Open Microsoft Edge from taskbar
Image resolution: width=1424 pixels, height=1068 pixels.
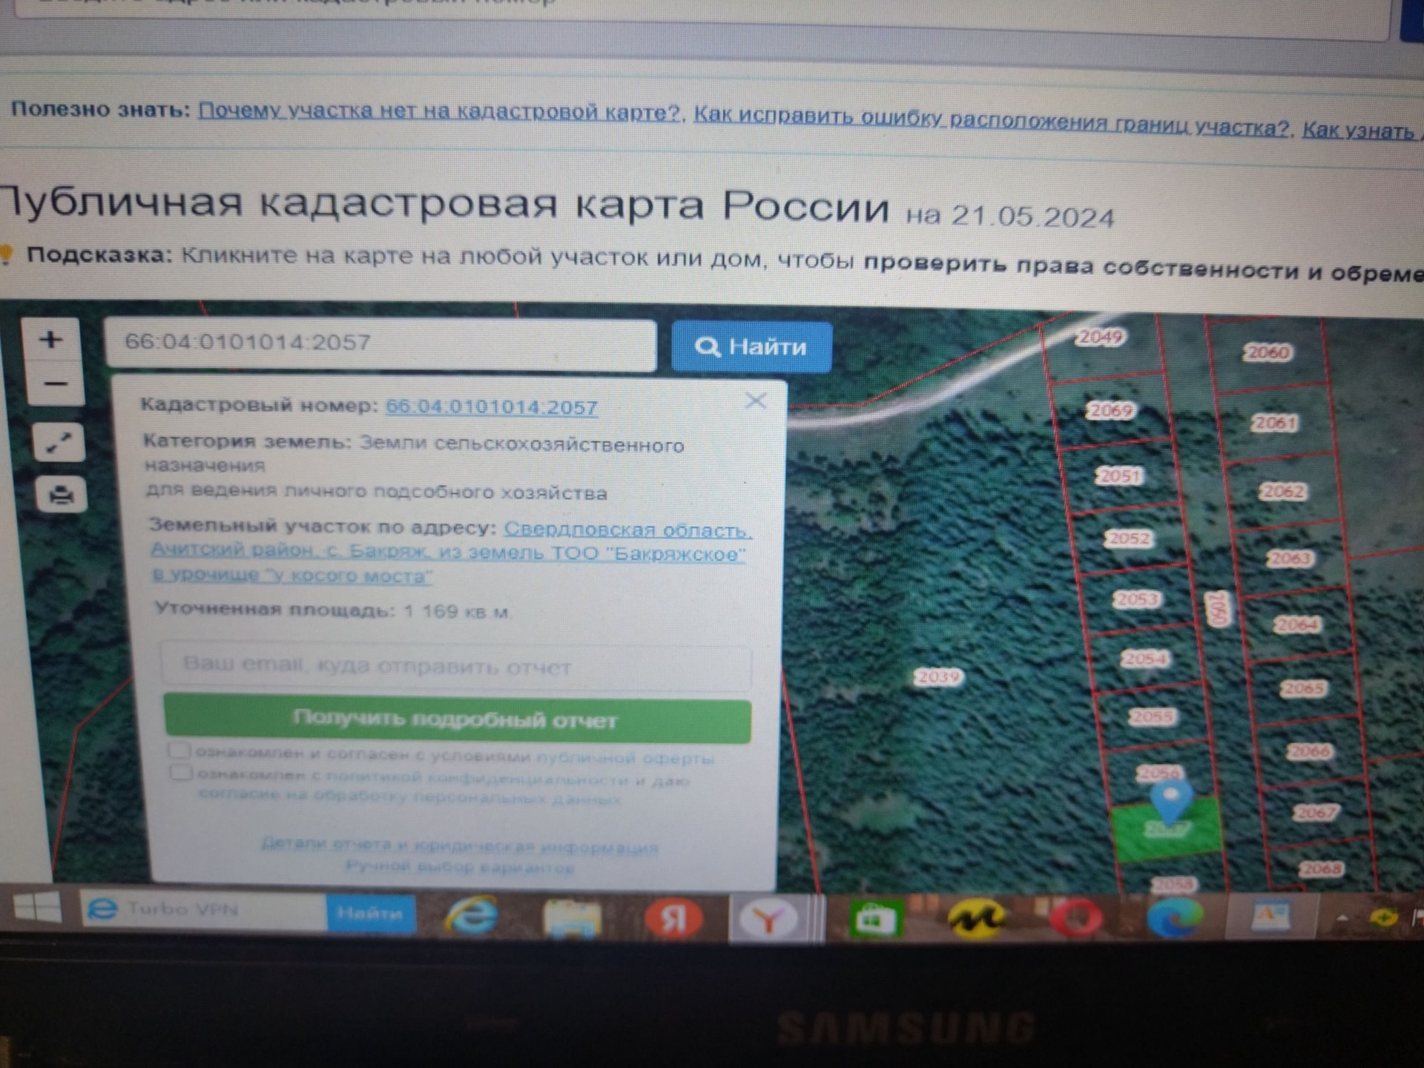[1174, 917]
